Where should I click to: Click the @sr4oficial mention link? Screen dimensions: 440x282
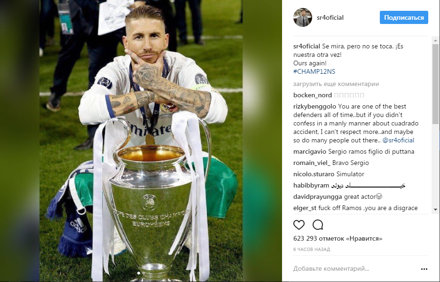pos(398,141)
